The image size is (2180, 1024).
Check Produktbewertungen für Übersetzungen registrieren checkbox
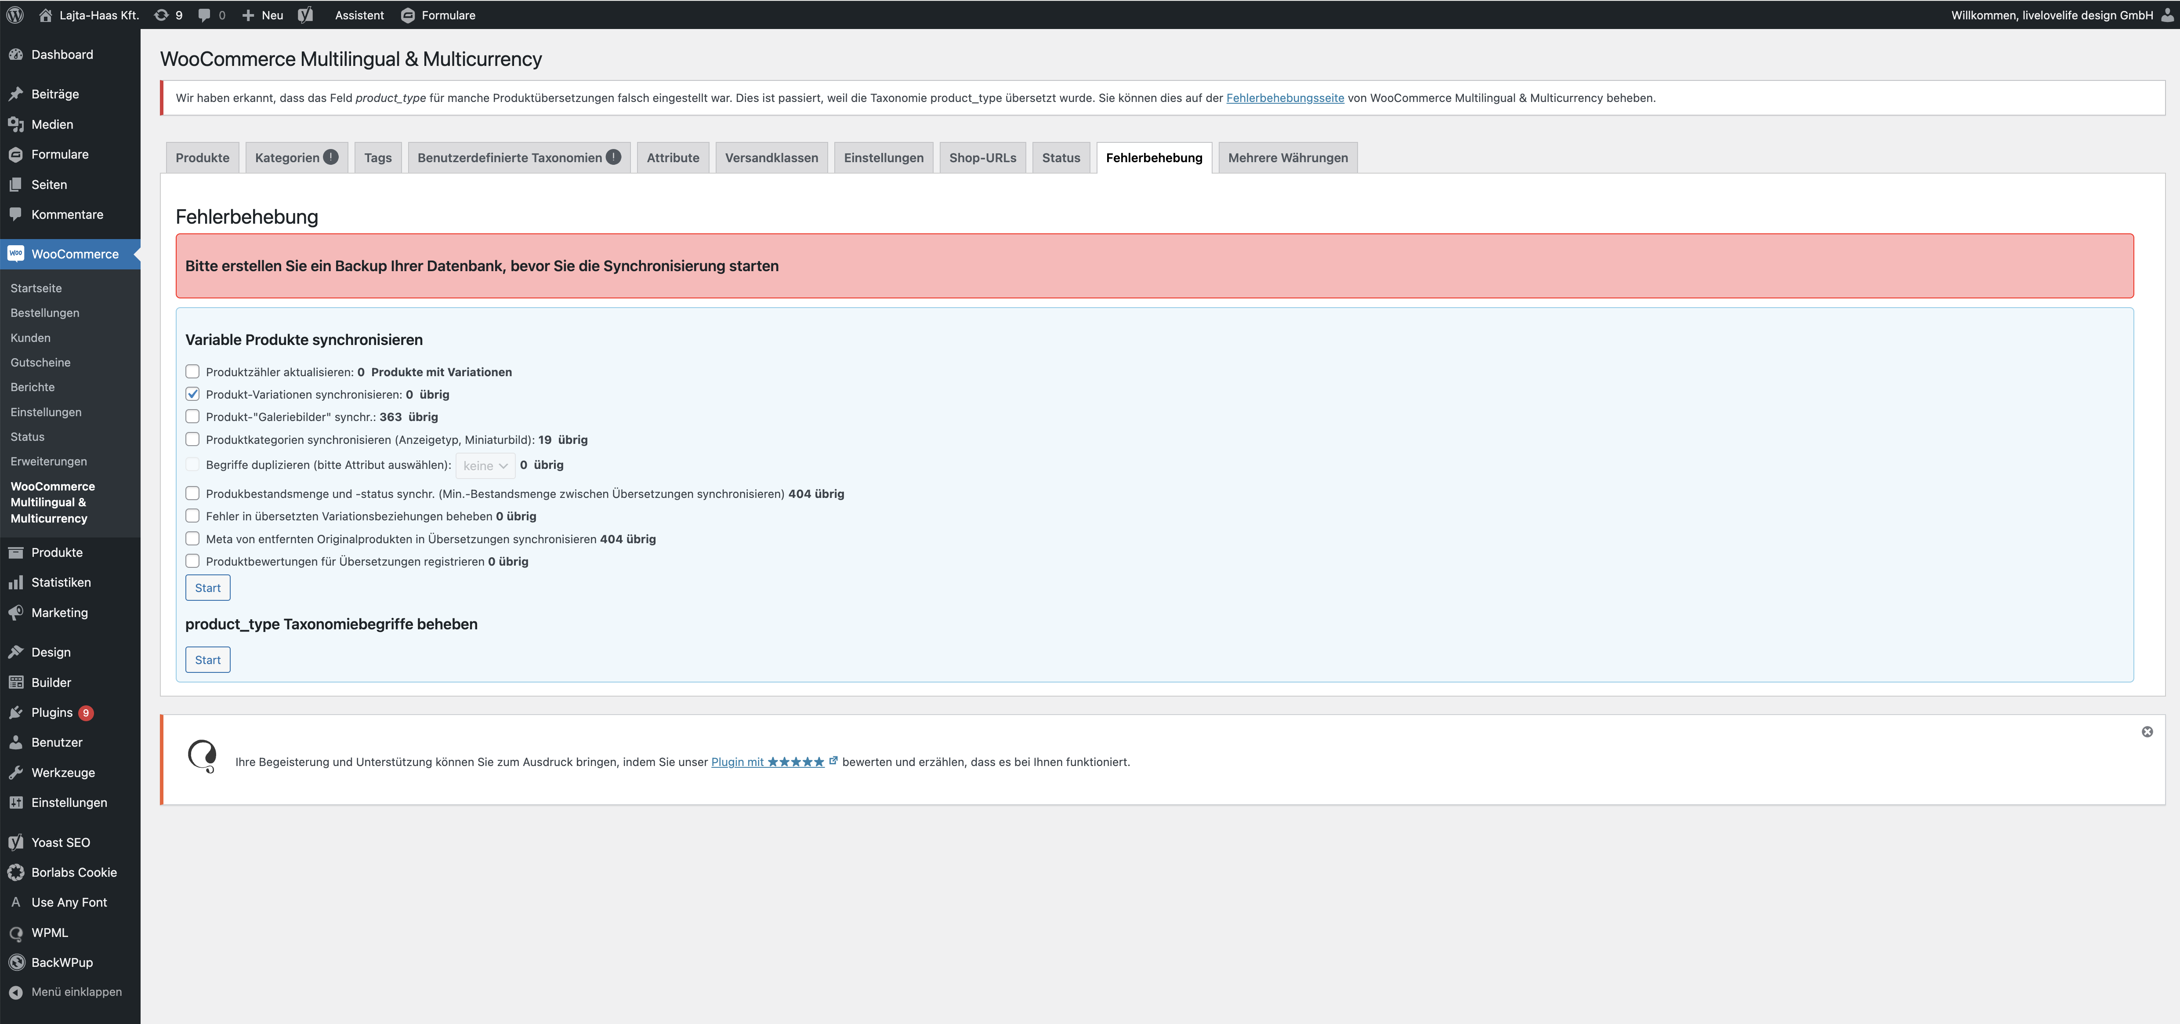(192, 561)
